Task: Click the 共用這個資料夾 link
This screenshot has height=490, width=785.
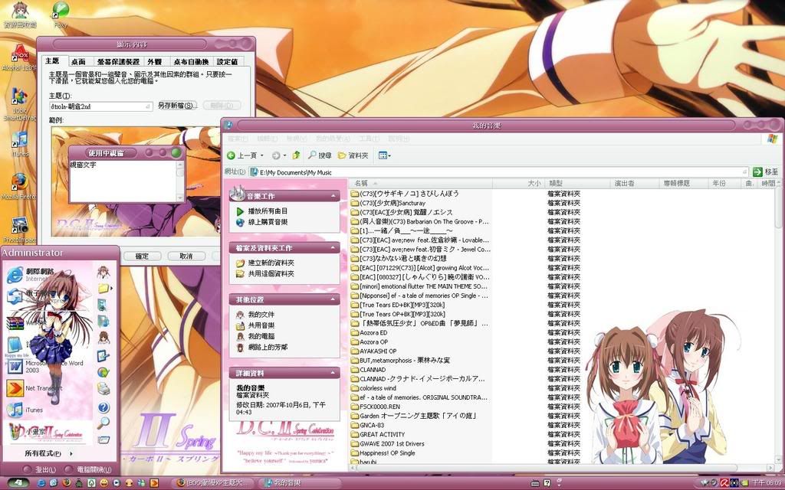Action: (271, 274)
